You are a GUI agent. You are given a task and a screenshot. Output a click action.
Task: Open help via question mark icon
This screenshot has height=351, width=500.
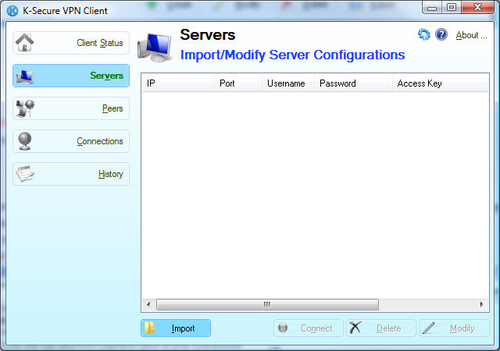coord(441,35)
